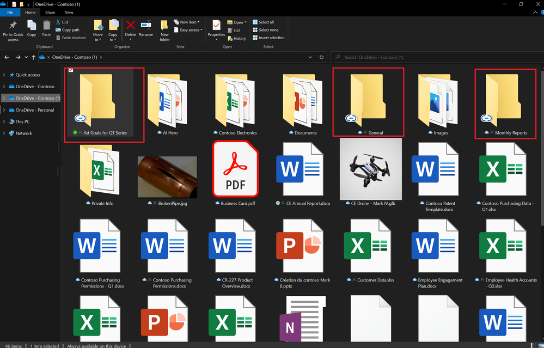Switch to the View ribbon tab
Viewport: 544px width, 348px height.
pyautogui.click(x=69, y=12)
